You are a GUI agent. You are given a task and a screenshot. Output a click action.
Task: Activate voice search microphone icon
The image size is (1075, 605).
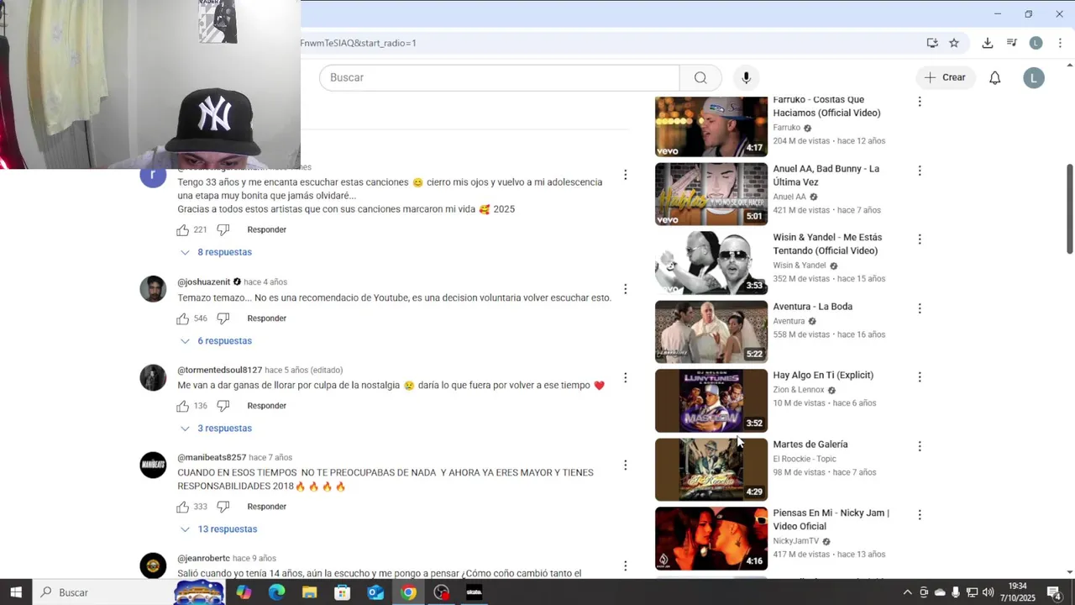coord(746,77)
